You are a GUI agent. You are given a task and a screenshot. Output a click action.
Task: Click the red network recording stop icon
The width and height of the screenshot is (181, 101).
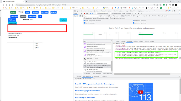click(84, 13)
